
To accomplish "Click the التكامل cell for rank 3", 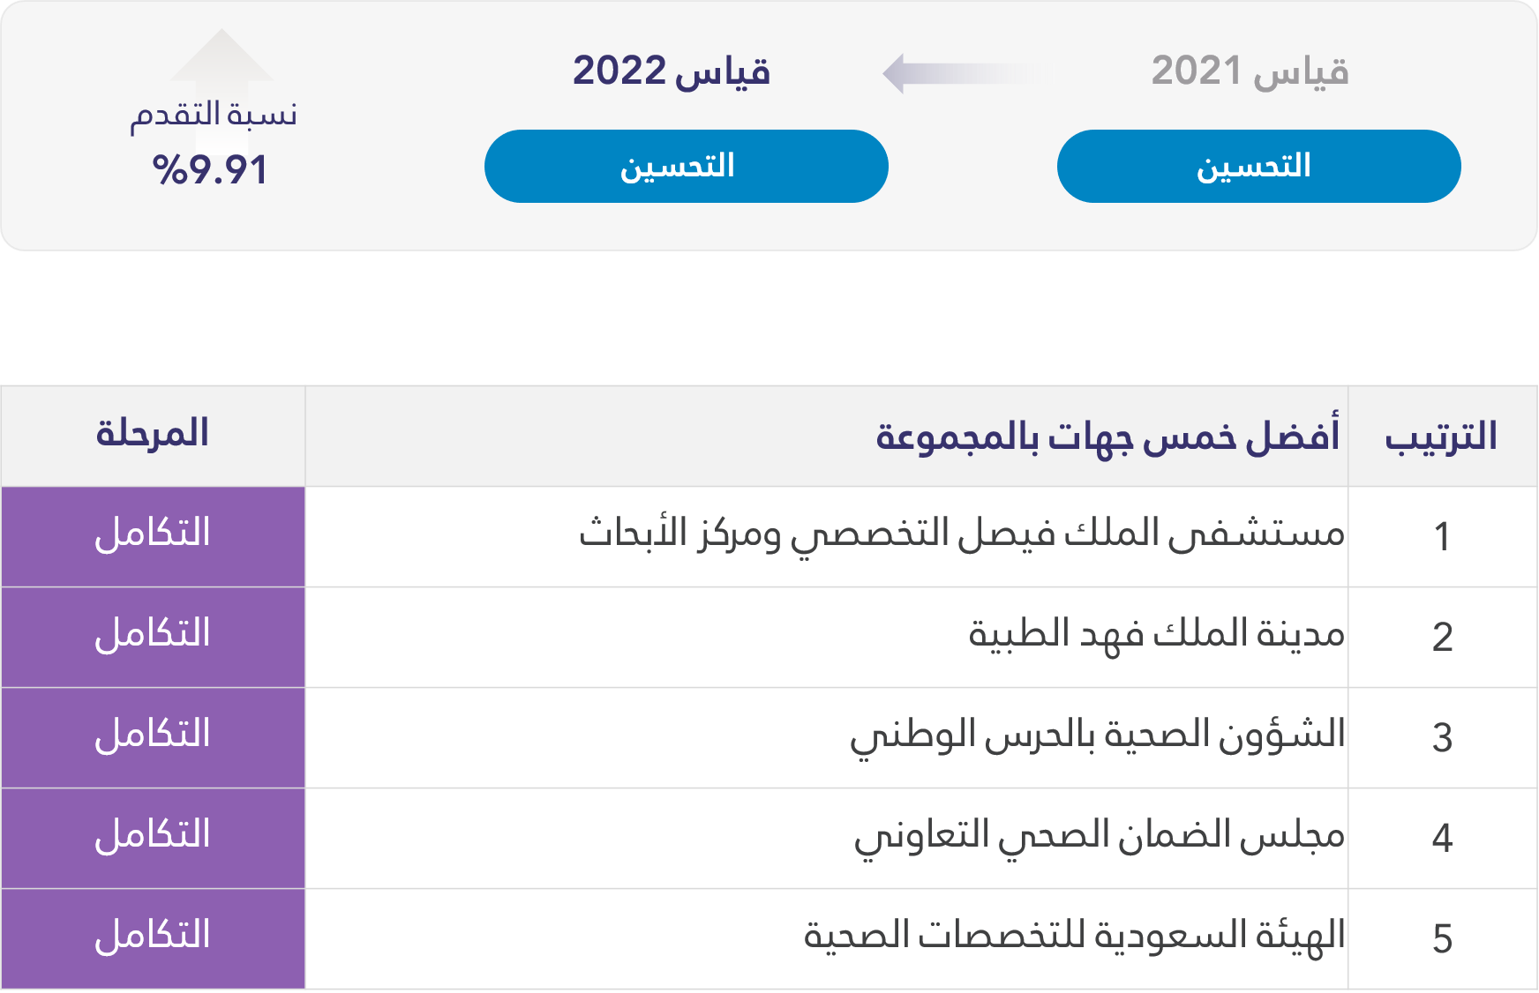I will (152, 736).
